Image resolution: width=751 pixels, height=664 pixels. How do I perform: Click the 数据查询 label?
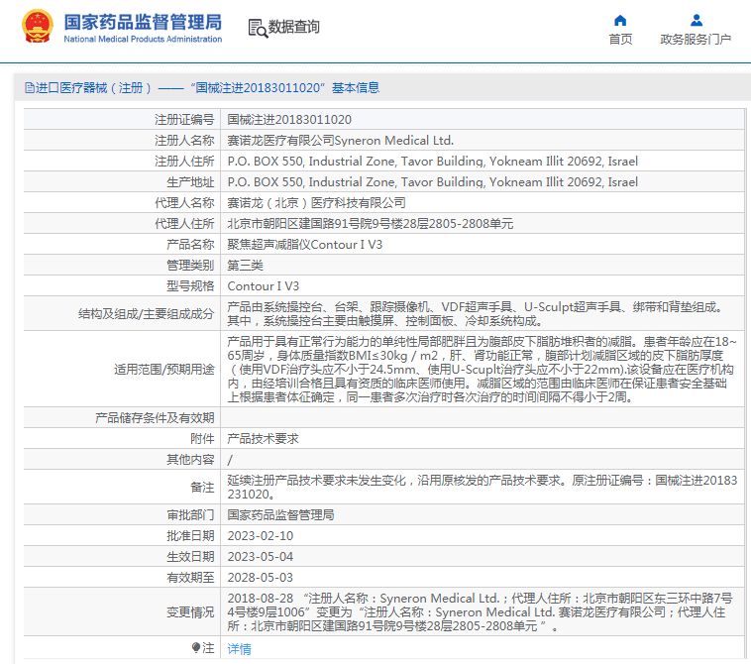click(293, 27)
